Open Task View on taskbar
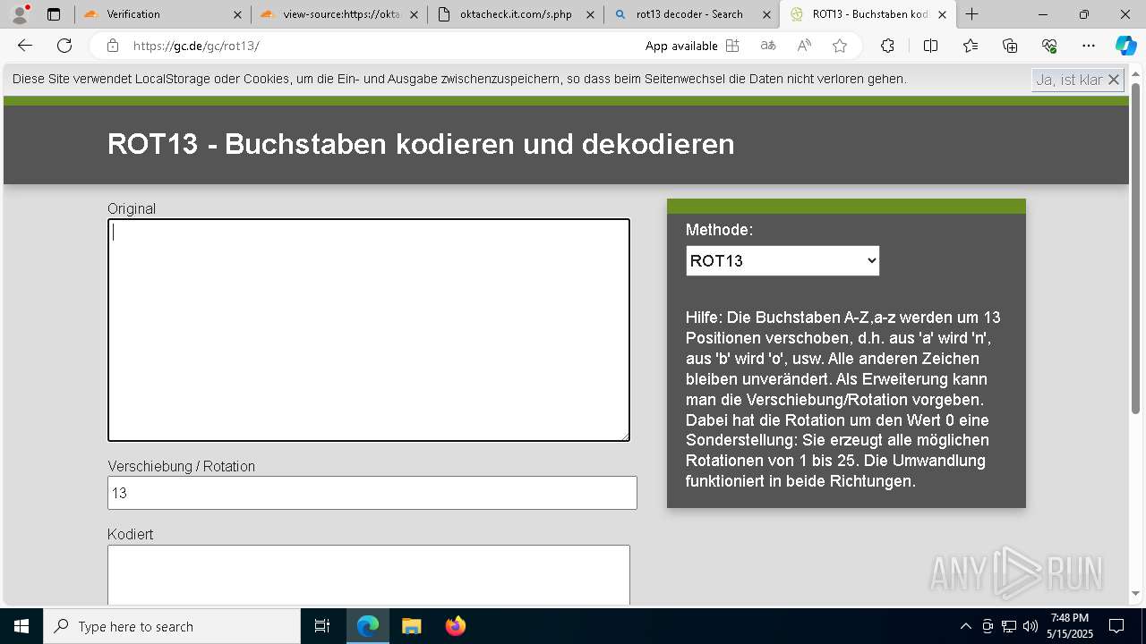This screenshot has width=1146, height=644. coord(322,626)
